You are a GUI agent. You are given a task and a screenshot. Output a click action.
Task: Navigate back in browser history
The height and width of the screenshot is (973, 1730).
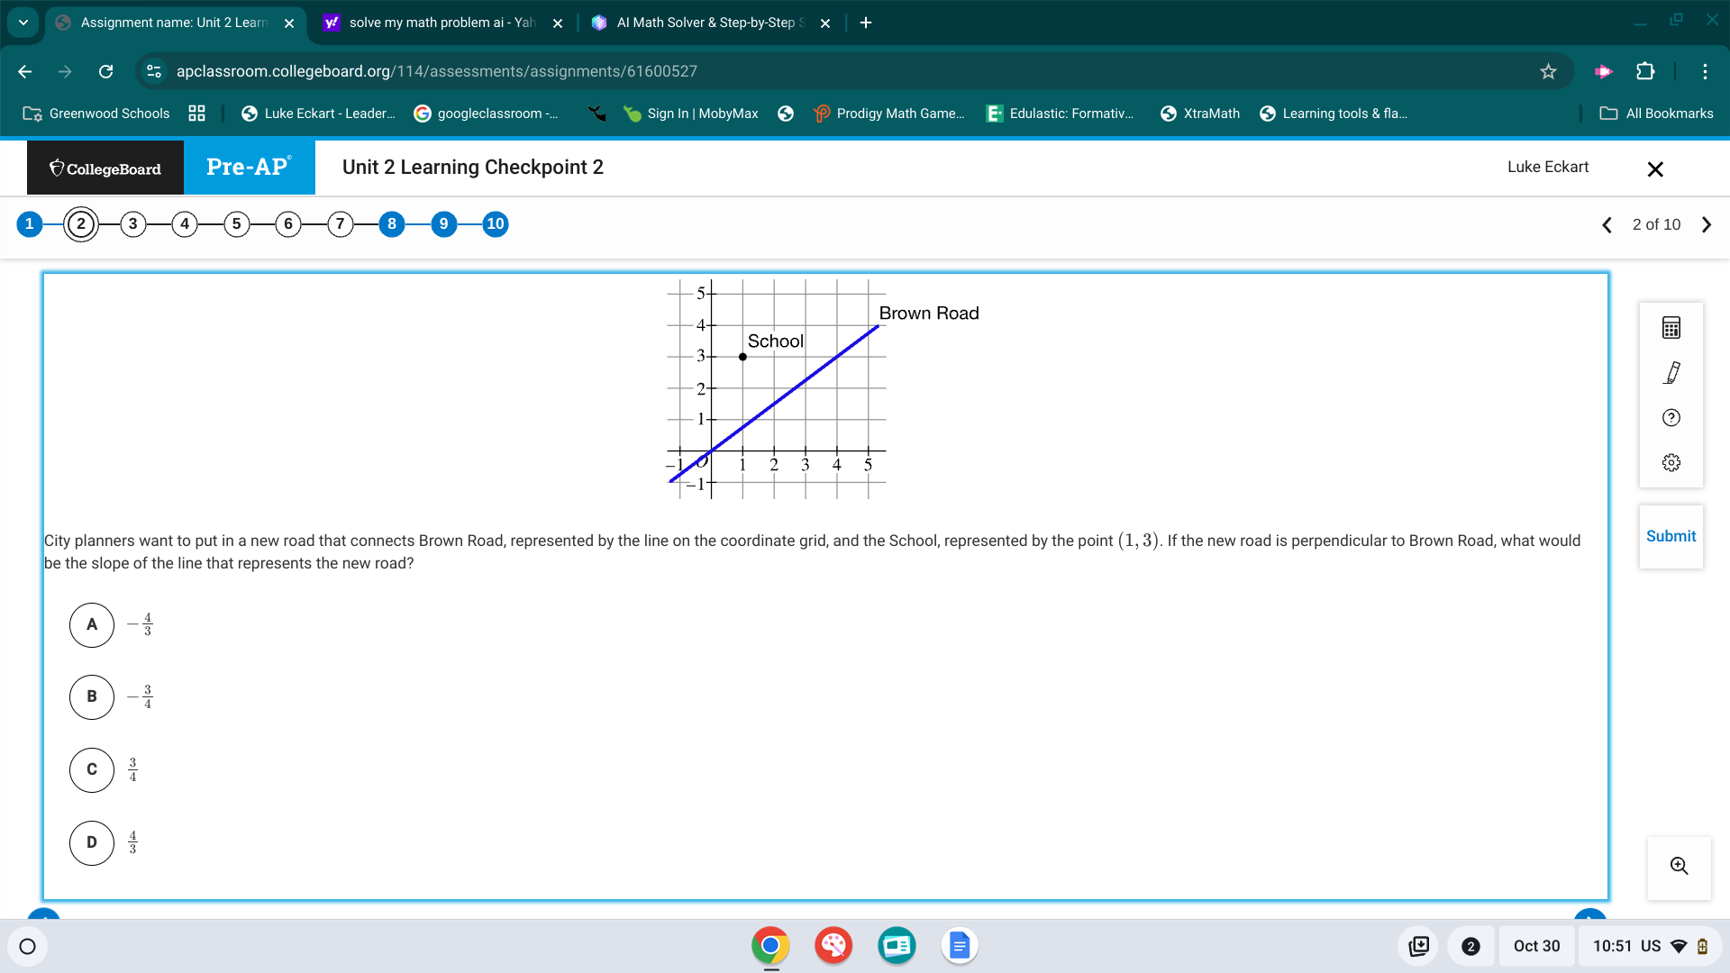pyautogui.click(x=25, y=71)
